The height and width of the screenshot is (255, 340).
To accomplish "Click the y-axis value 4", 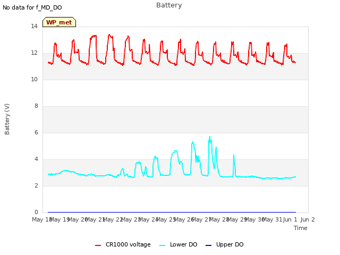I will [x=36, y=159].
